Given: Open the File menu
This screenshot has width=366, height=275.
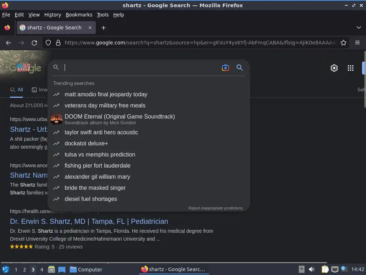Looking at the screenshot, I should pyautogui.click(x=6, y=15).
